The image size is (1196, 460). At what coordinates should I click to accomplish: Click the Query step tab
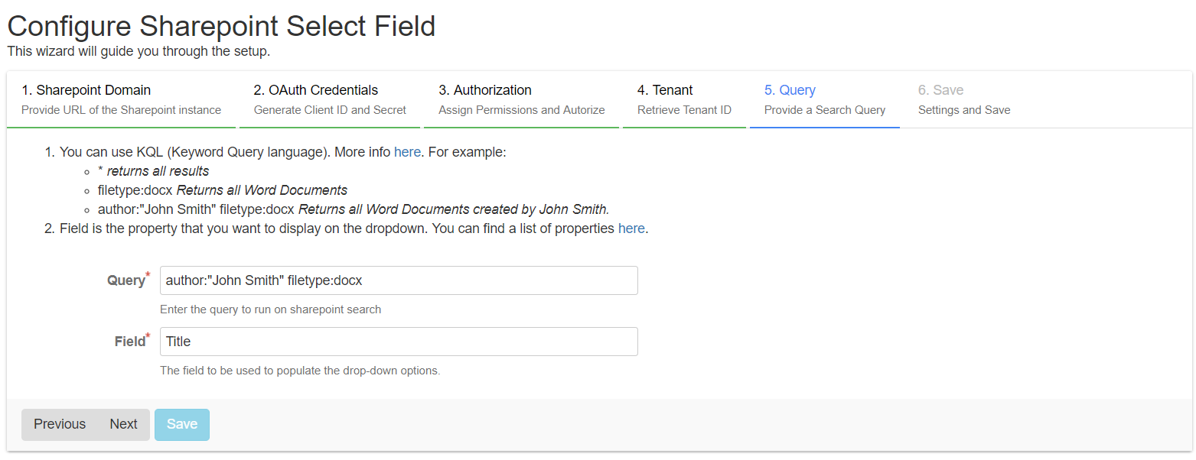coord(824,99)
